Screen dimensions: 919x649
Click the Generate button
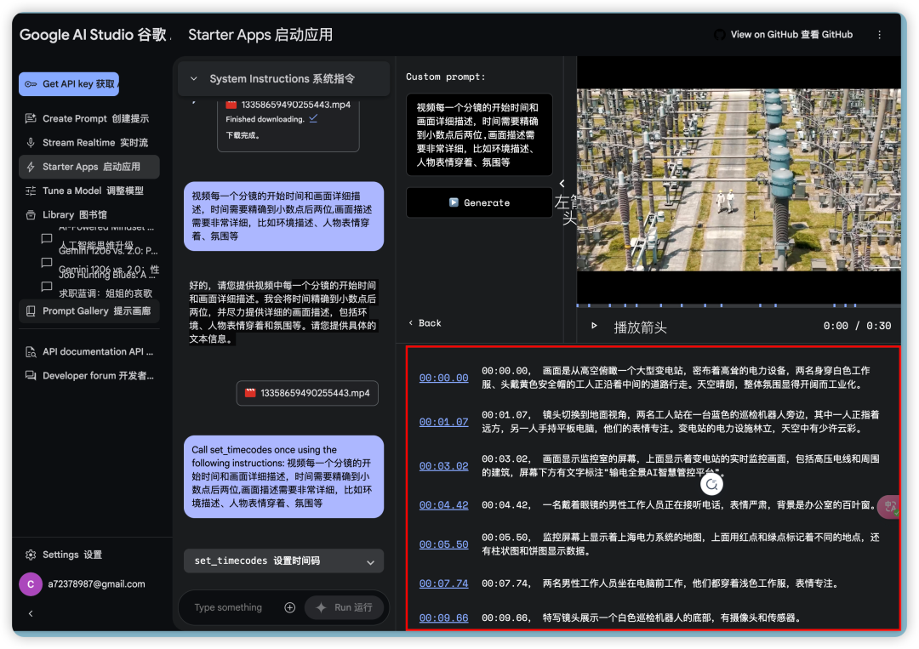tap(479, 202)
